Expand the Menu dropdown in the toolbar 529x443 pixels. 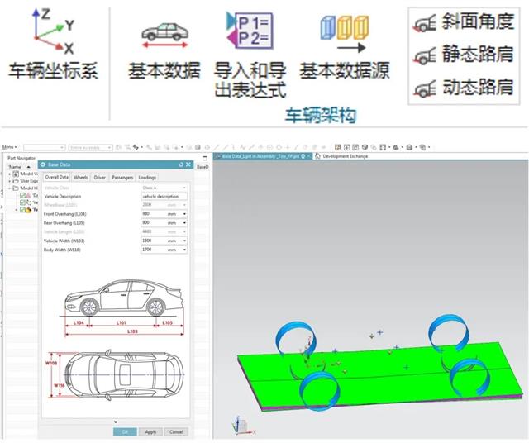click(10, 147)
